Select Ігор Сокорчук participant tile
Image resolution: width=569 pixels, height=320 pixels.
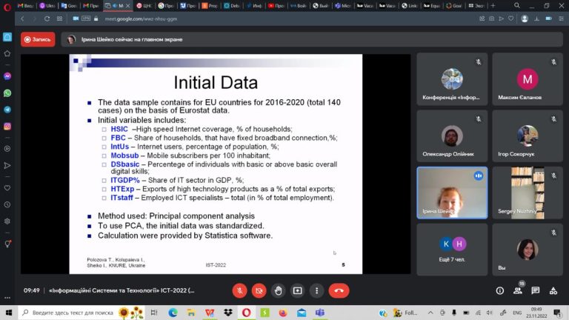tap(528, 136)
